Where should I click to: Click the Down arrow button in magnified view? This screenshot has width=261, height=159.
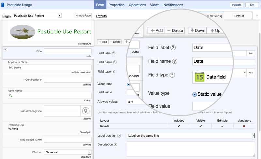(x=197, y=31)
